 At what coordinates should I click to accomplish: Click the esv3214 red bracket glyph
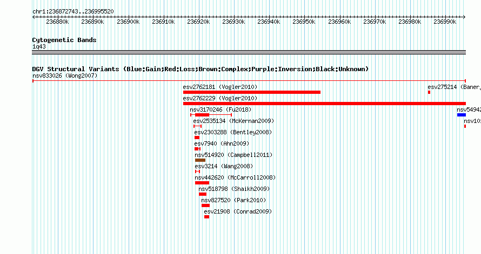[198, 171]
